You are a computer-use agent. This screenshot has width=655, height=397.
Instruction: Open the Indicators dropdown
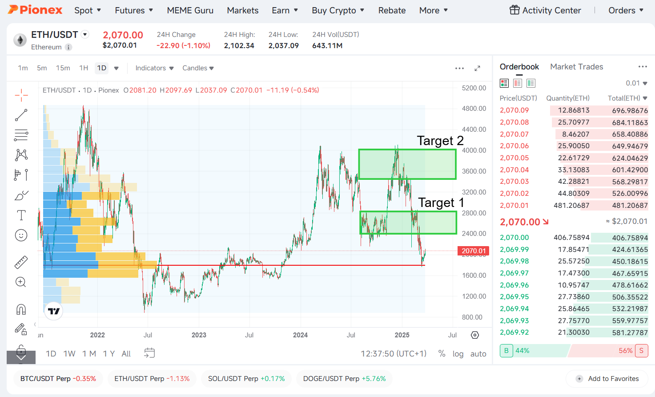tap(154, 68)
